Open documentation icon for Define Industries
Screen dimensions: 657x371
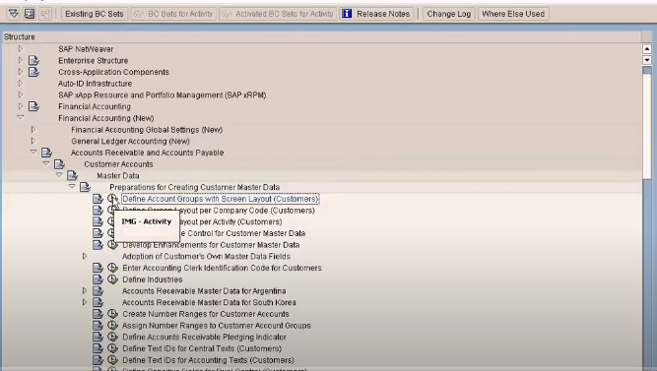pos(99,279)
